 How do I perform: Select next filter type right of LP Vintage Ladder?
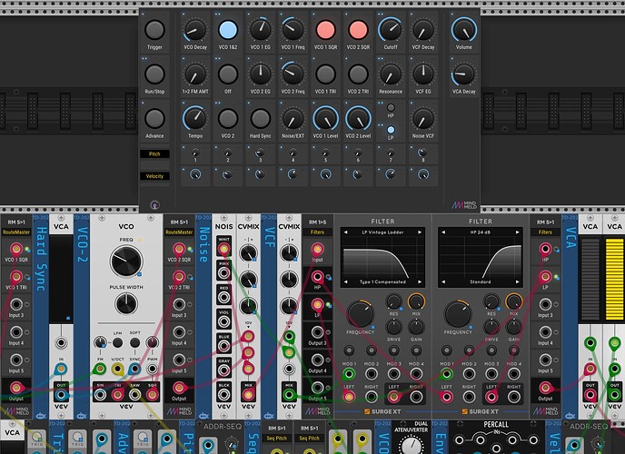pos(420,232)
